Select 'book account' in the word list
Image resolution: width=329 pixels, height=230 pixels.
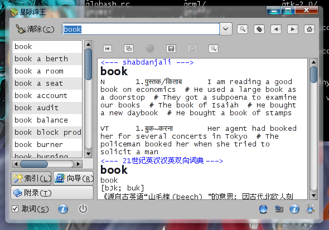pos(47,96)
